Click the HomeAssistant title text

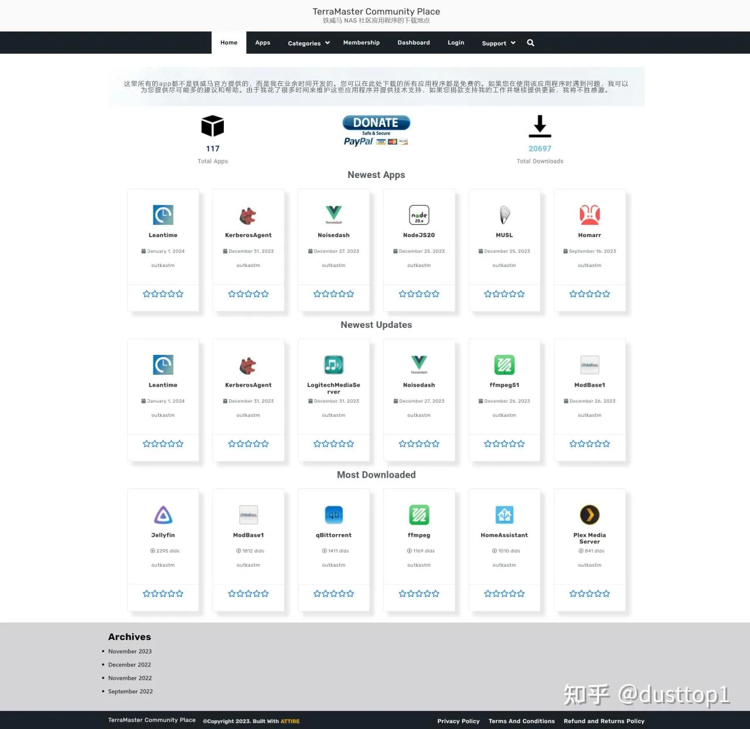pyautogui.click(x=504, y=535)
